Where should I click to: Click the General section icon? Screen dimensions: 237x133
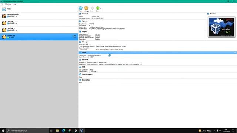pos(80,14)
